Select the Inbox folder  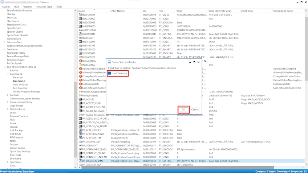[x=13, y=123]
